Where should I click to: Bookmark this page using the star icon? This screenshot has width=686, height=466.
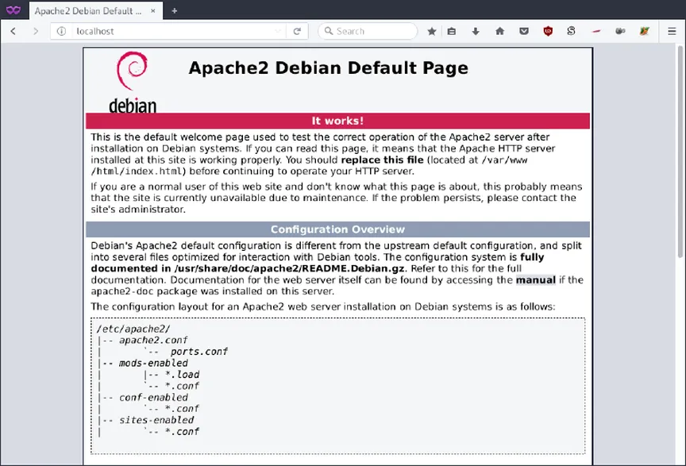tap(431, 31)
